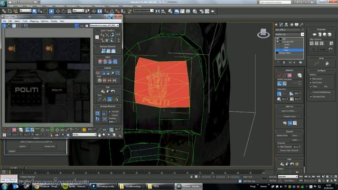The image size is (338, 190).
Task: Click the Mirror tool in Edit UVWs toolbar
Action: (25, 26)
